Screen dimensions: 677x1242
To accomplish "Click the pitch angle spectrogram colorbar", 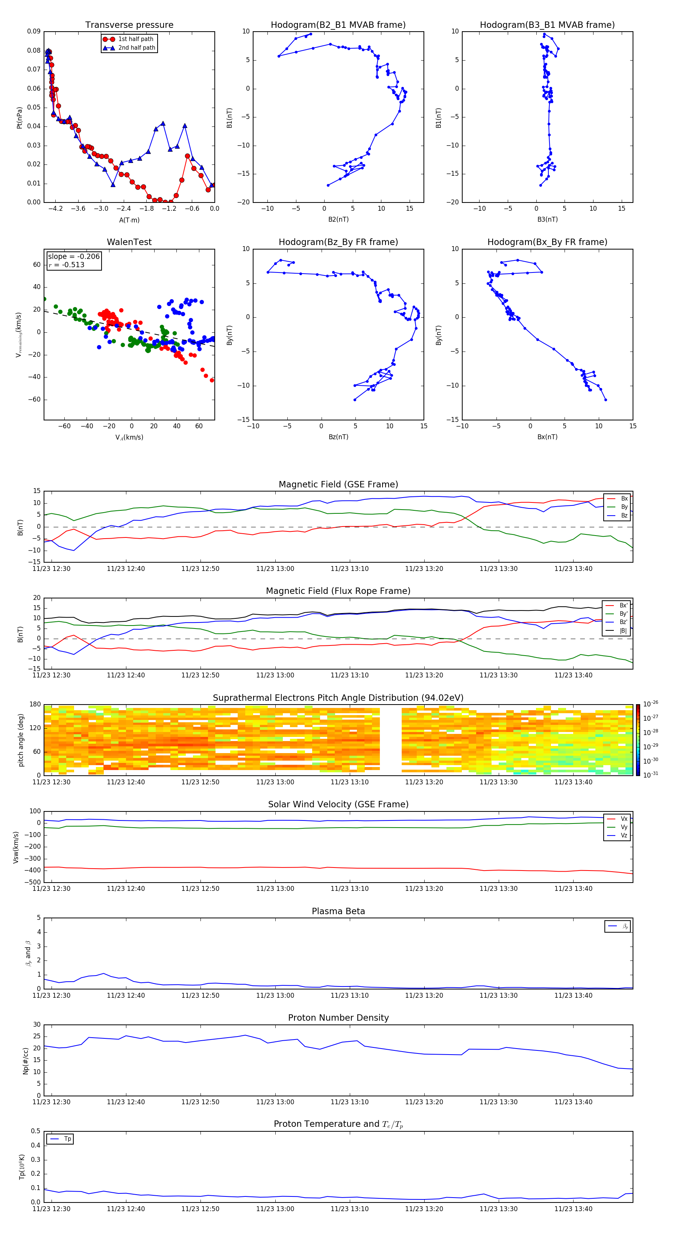I will pos(638,740).
